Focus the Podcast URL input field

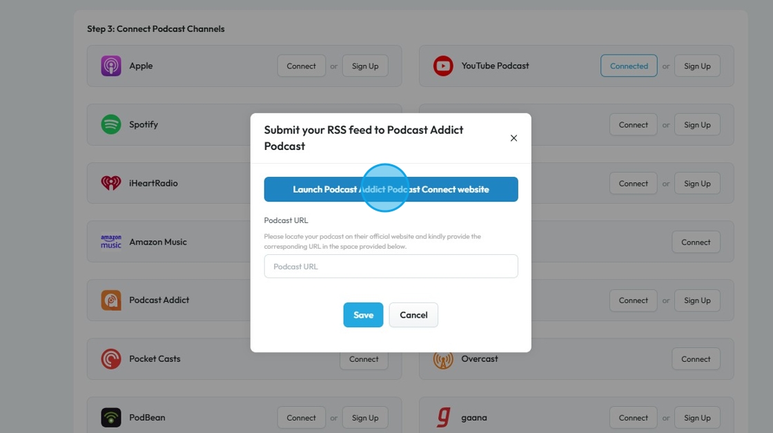point(391,267)
